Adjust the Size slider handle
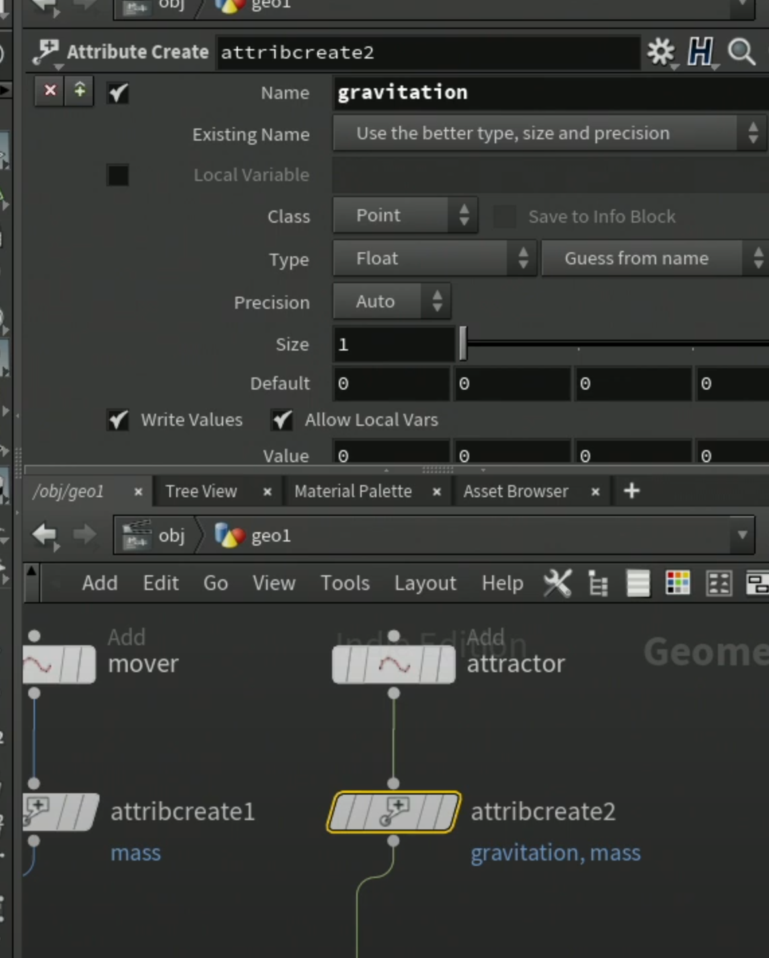 [463, 344]
